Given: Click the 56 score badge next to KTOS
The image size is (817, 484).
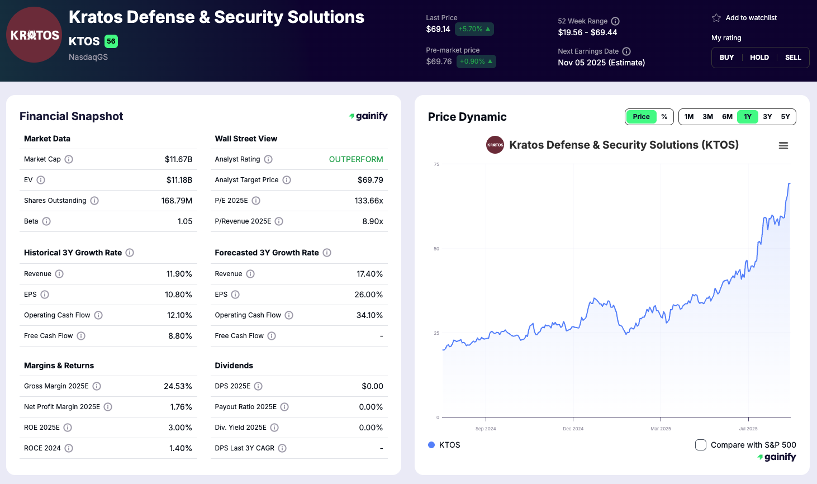Looking at the screenshot, I should (111, 41).
